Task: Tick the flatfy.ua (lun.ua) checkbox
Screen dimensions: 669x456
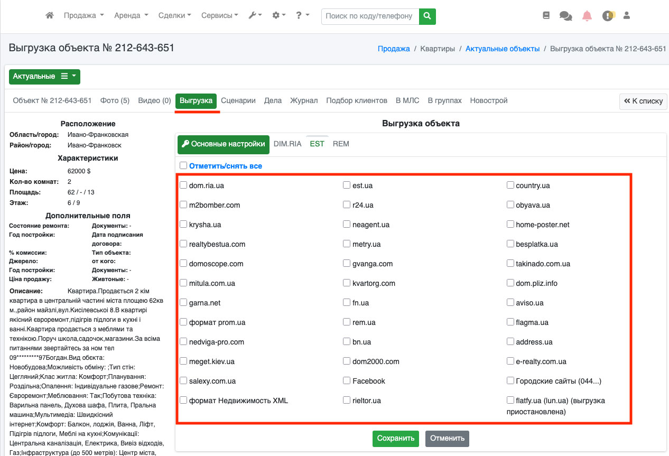Action: point(510,401)
